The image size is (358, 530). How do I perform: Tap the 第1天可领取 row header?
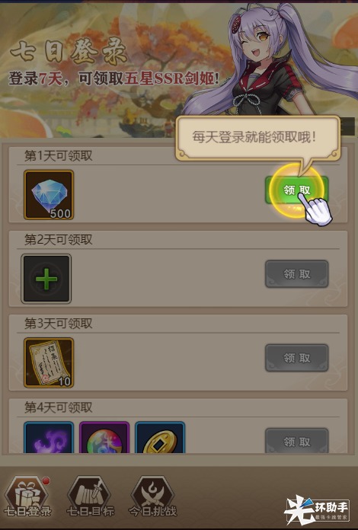coord(58,156)
